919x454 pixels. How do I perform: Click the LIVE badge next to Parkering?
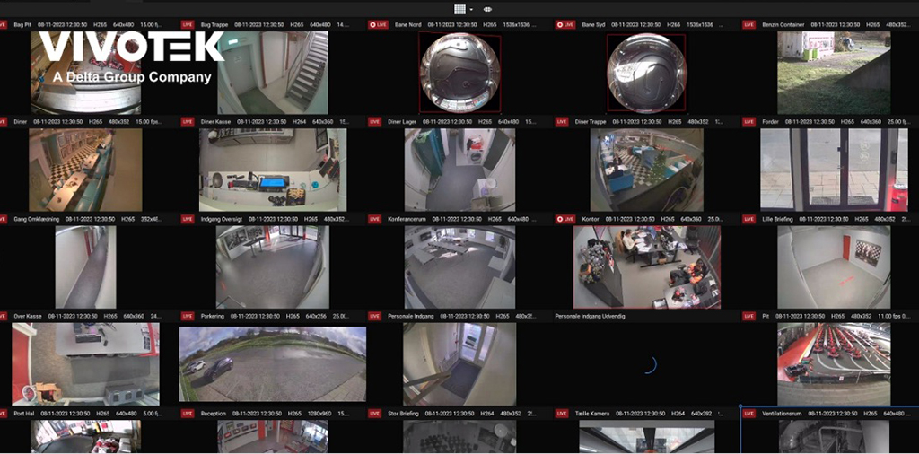[188, 316]
